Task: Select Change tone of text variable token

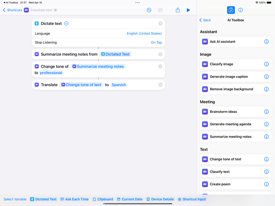Action: tap(81, 85)
